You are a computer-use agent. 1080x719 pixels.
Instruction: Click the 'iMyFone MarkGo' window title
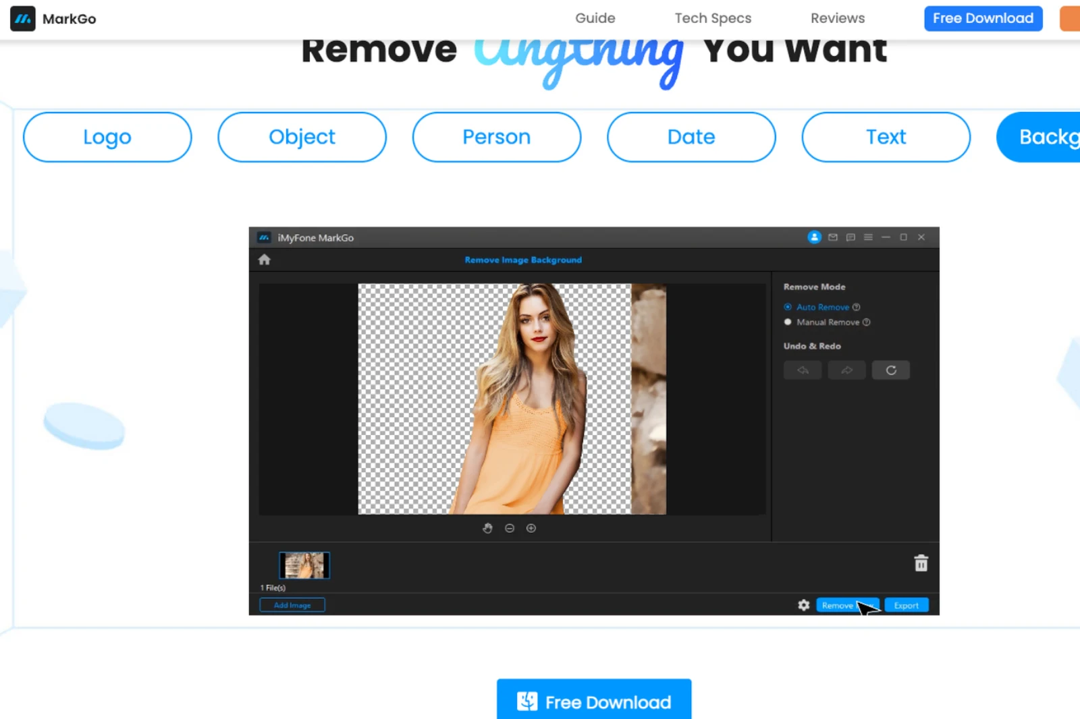(316, 237)
